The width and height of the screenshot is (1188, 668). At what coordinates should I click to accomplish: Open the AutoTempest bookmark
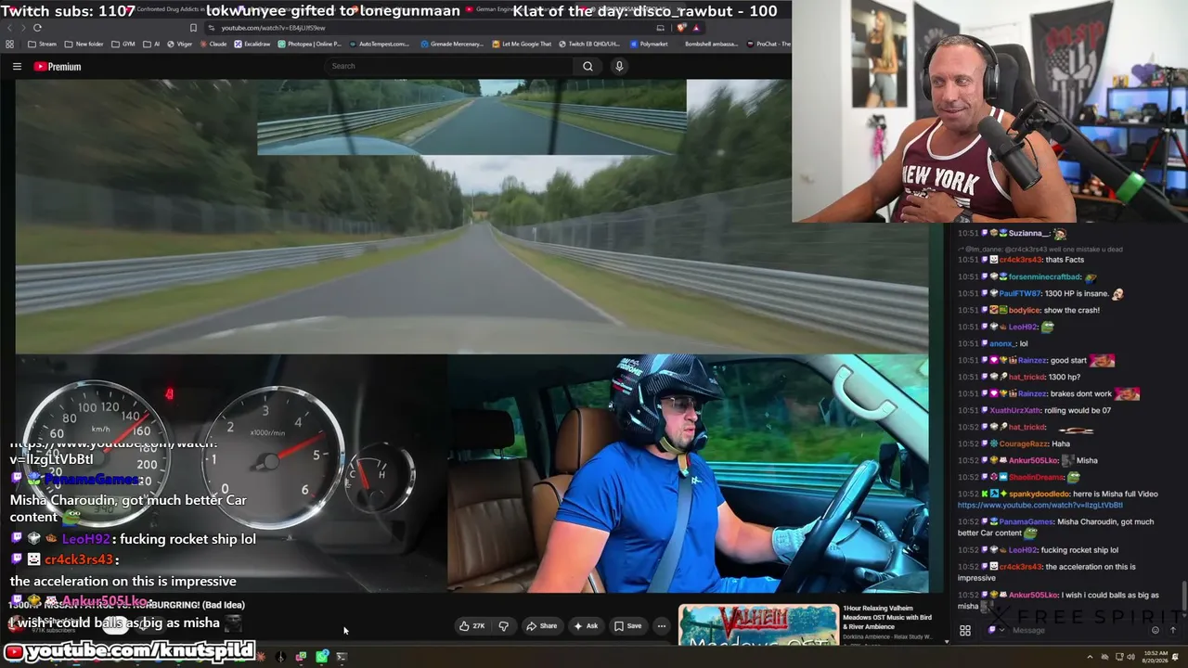tap(379, 44)
